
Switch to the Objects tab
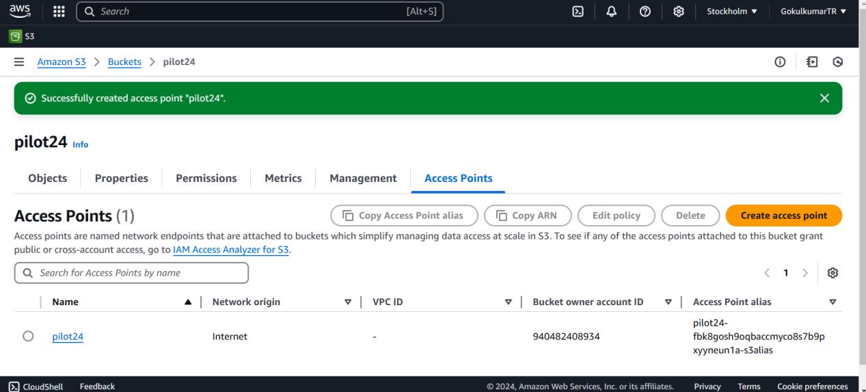47,178
